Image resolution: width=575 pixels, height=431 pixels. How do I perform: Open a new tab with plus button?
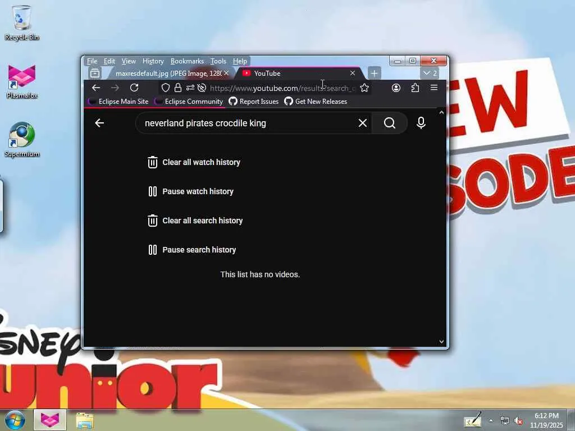374,74
